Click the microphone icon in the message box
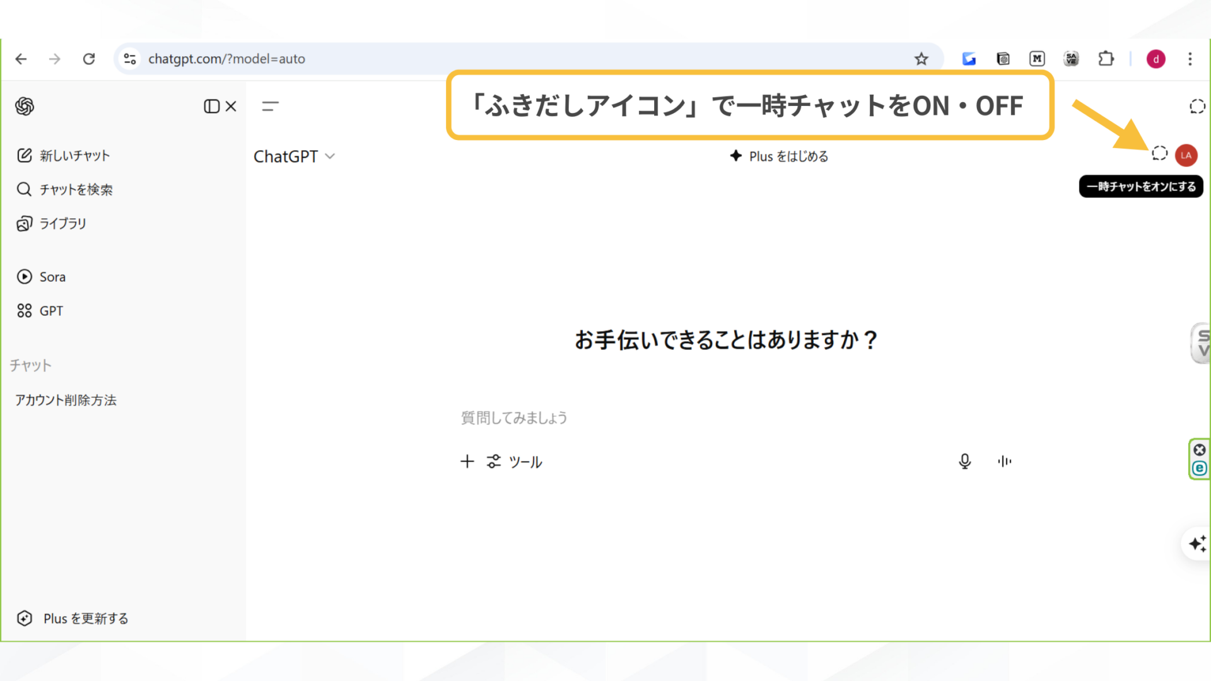The height and width of the screenshot is (681, 1211). coord(964,461)
